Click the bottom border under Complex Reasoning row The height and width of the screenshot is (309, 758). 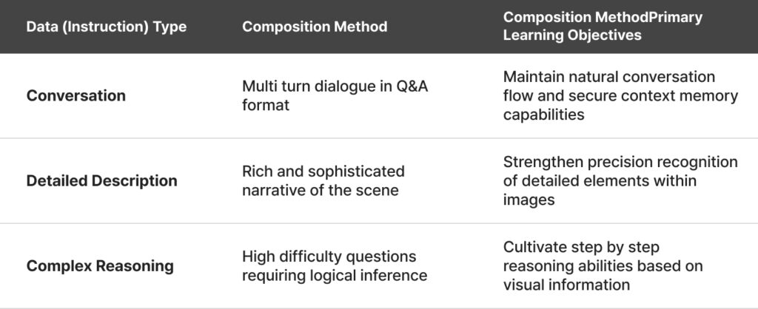pos(379,308)
